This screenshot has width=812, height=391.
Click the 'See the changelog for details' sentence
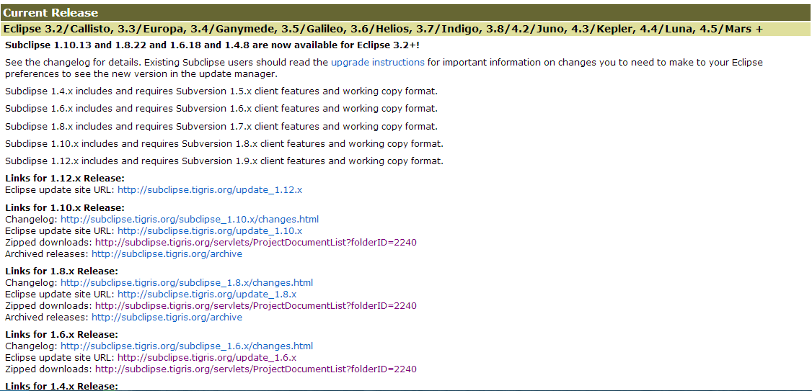[x=73, y=63]
